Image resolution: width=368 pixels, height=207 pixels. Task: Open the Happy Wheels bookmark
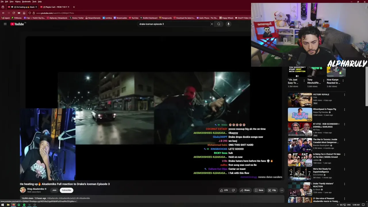pyautogui.click(x=226, y=18)
